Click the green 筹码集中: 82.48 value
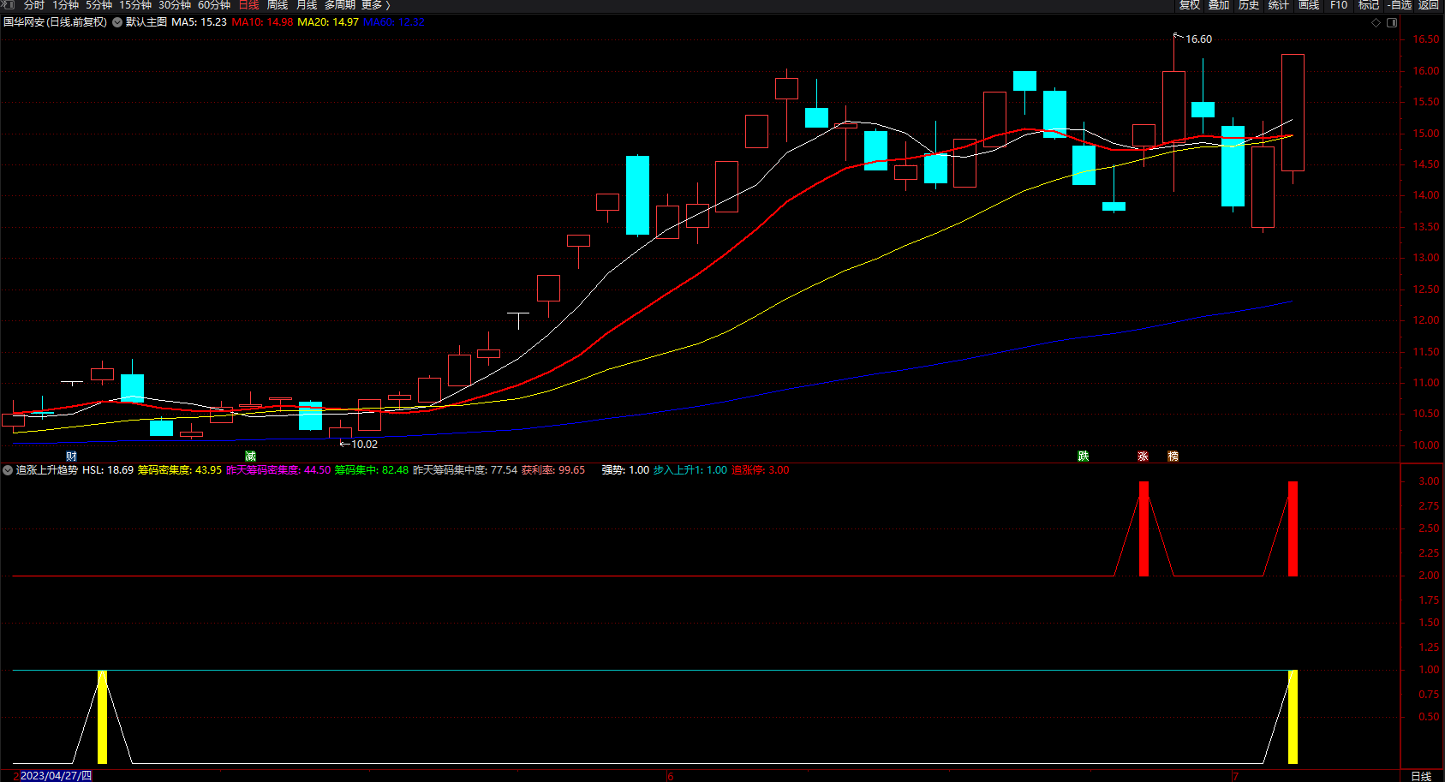 372,470
